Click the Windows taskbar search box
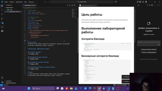162x91 pixels. (43, 88)
